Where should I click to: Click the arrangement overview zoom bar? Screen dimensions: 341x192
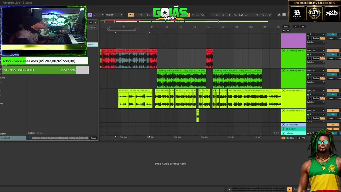161,21
